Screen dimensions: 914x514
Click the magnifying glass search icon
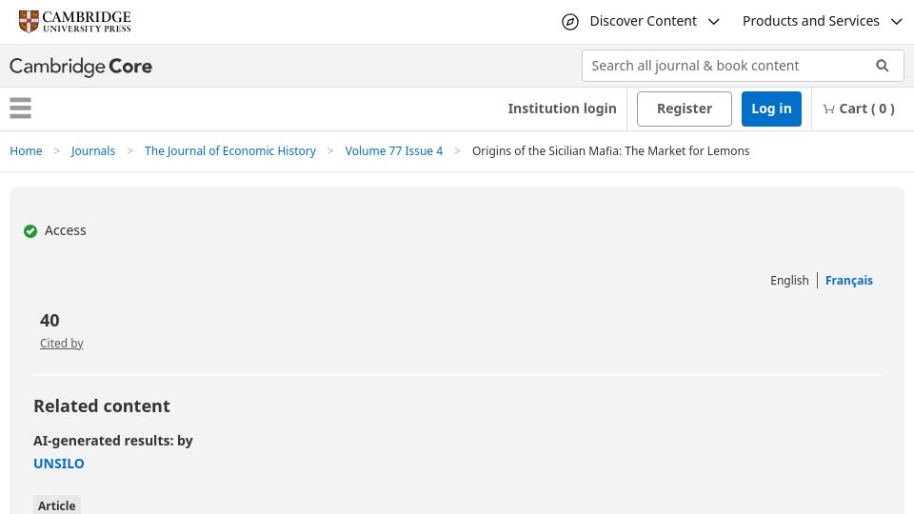882,66
